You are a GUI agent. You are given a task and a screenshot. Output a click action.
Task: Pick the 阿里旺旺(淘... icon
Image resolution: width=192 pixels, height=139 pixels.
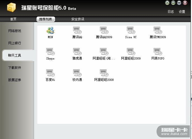[x=104, y=51]
